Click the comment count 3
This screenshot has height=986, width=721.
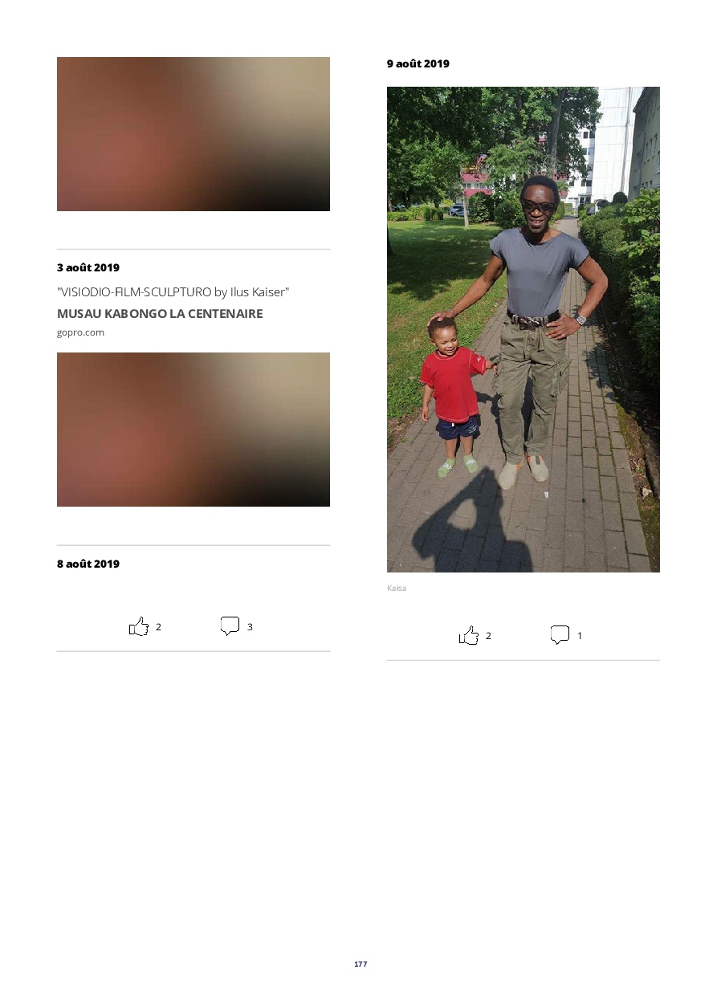click(250, 627)
